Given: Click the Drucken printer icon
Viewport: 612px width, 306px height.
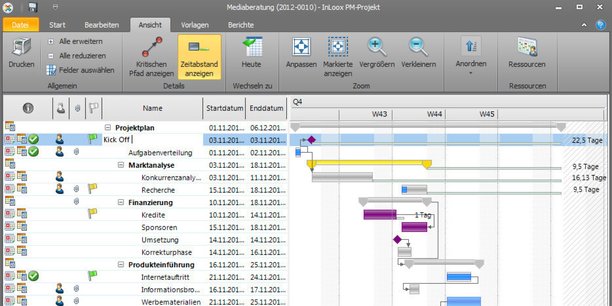Looking at the screenshot, I should (22, 47).
